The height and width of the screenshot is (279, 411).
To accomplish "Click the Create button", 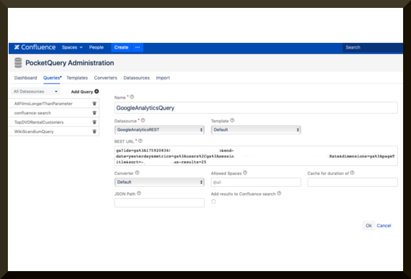I will pos(121,47).
